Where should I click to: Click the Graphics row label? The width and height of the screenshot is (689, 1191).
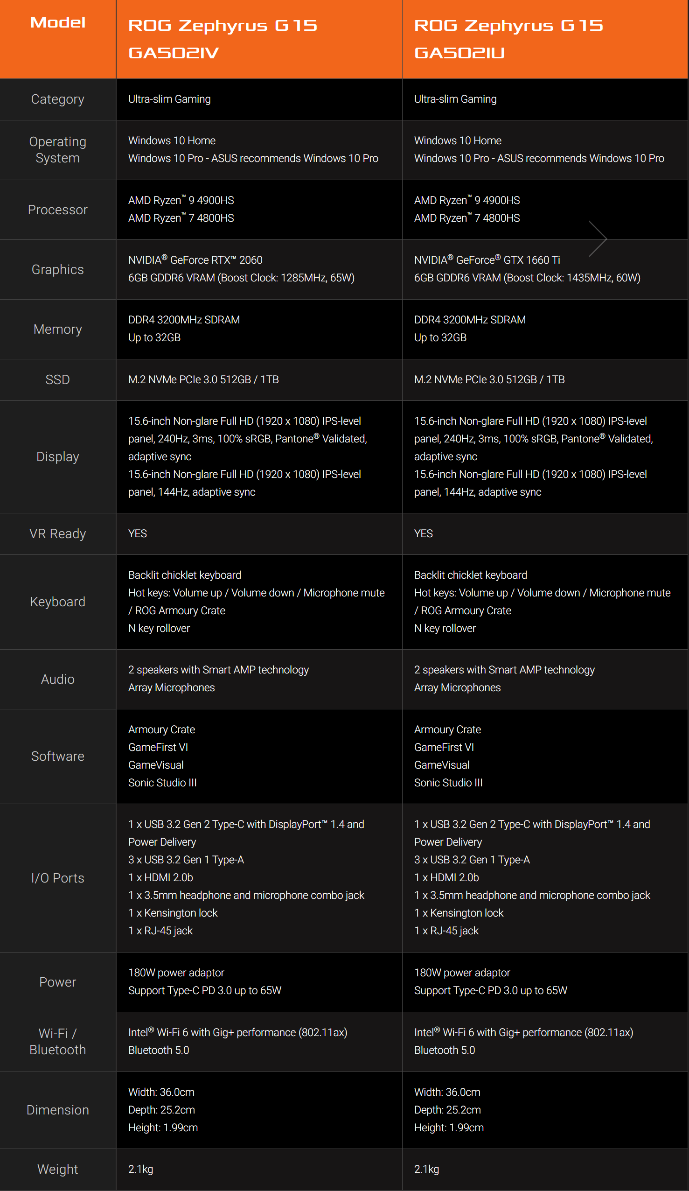pyautogui.click(x=58, y=269)
